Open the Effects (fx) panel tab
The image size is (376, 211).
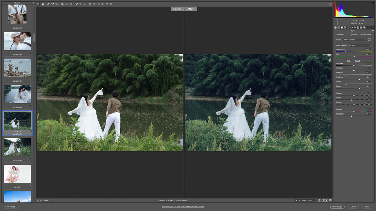(355, 27)
